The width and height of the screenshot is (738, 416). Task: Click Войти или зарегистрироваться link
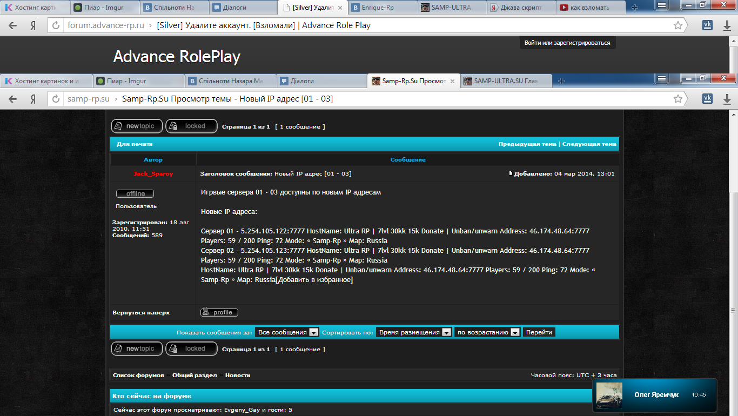(567, 43)
